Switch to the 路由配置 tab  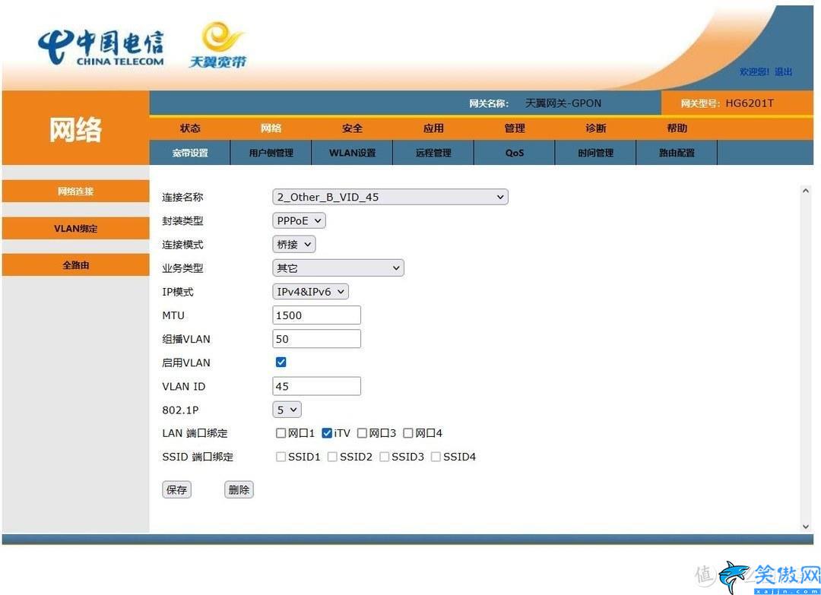click(677, 153)
